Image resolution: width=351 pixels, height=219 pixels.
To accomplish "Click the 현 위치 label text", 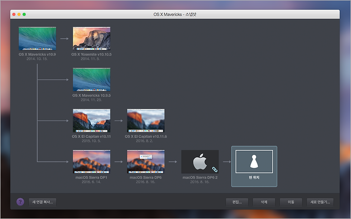I will pyautogui.click(x=254, y=178).
